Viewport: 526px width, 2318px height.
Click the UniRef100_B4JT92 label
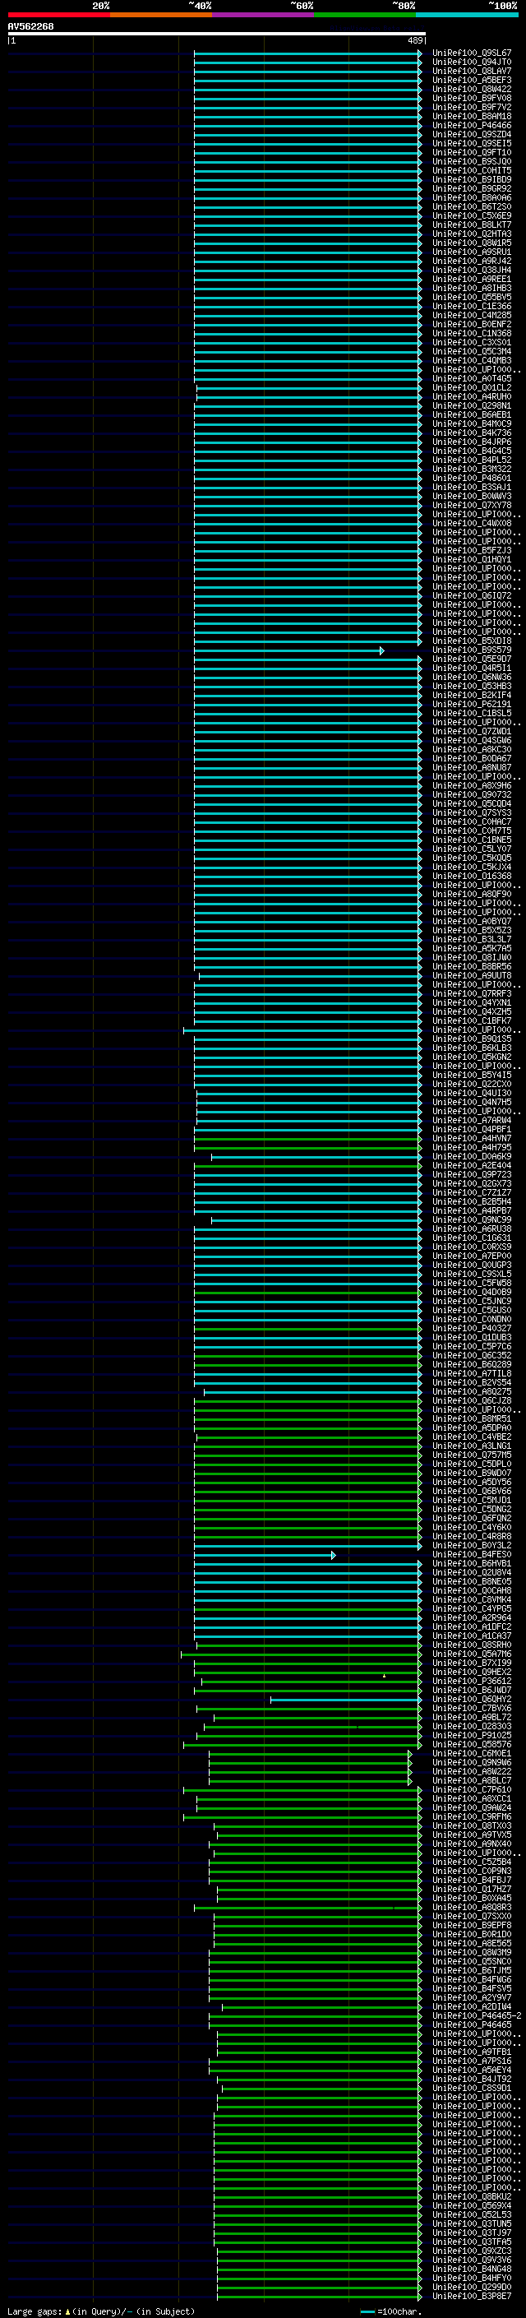[472, 2080]
